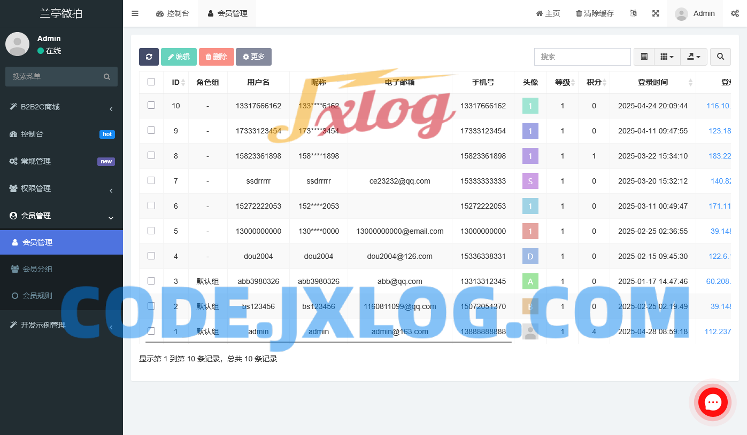The width and height of the screenshot is (747, 435).
Task: Switch to the 控制台 tab
Action: click(173, 13)
